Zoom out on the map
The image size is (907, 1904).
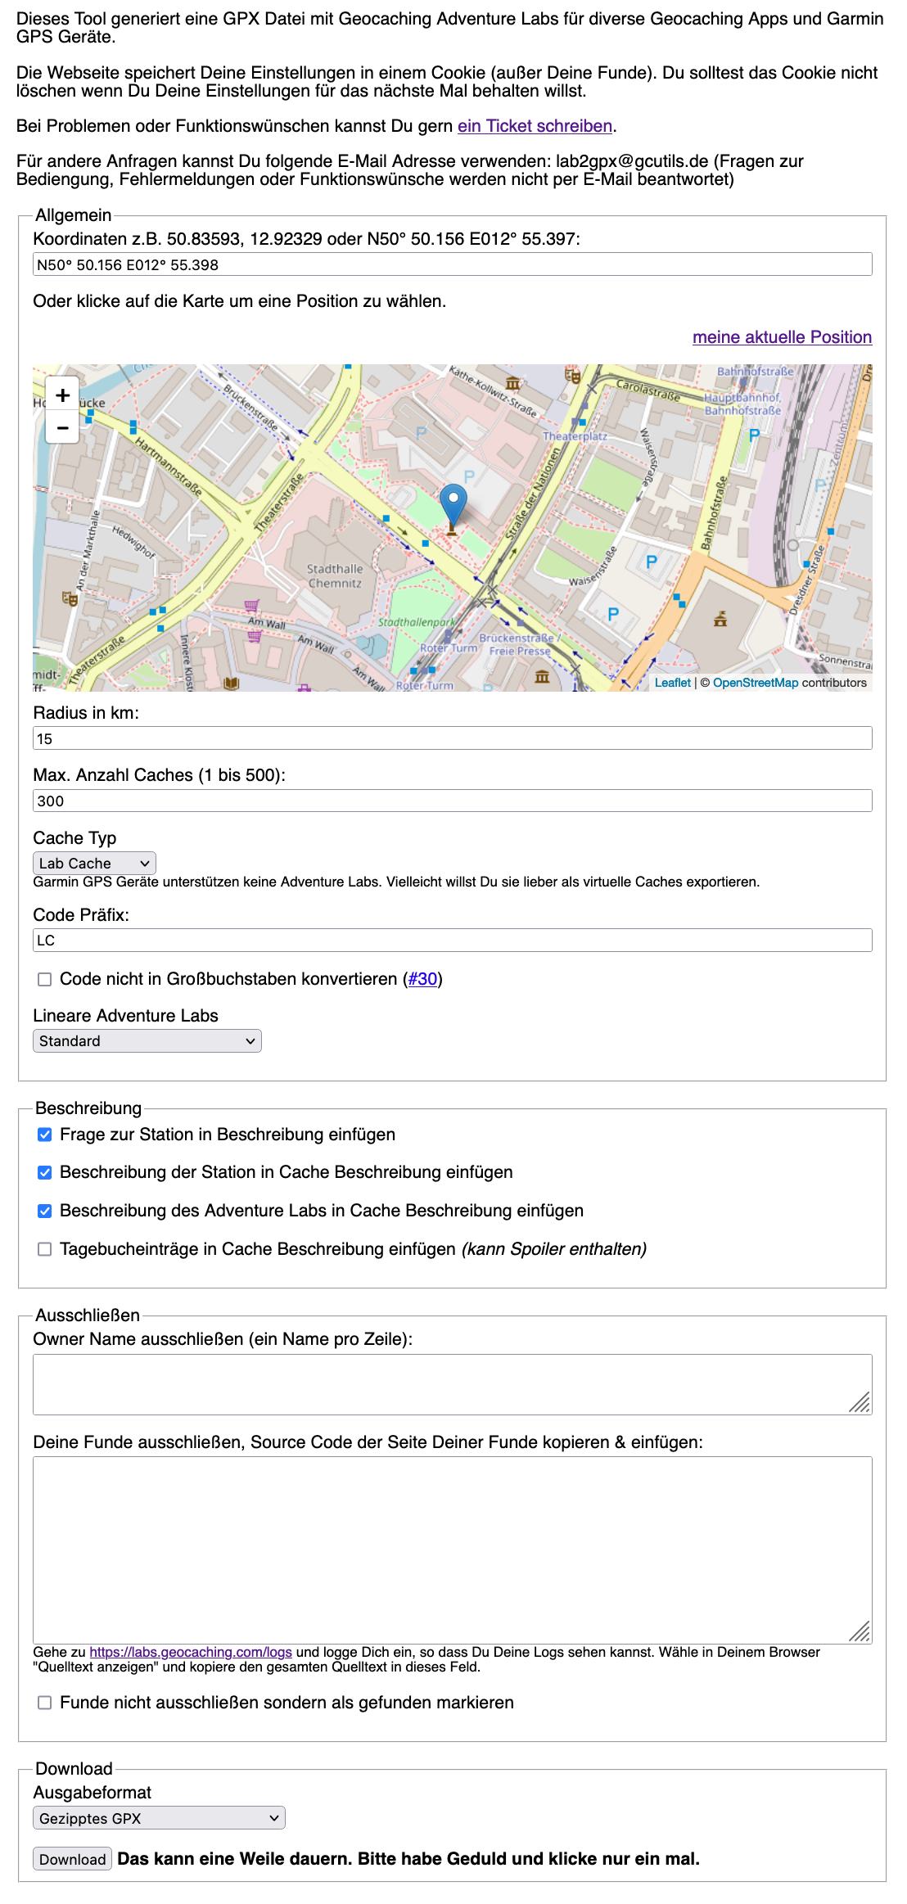62,427
